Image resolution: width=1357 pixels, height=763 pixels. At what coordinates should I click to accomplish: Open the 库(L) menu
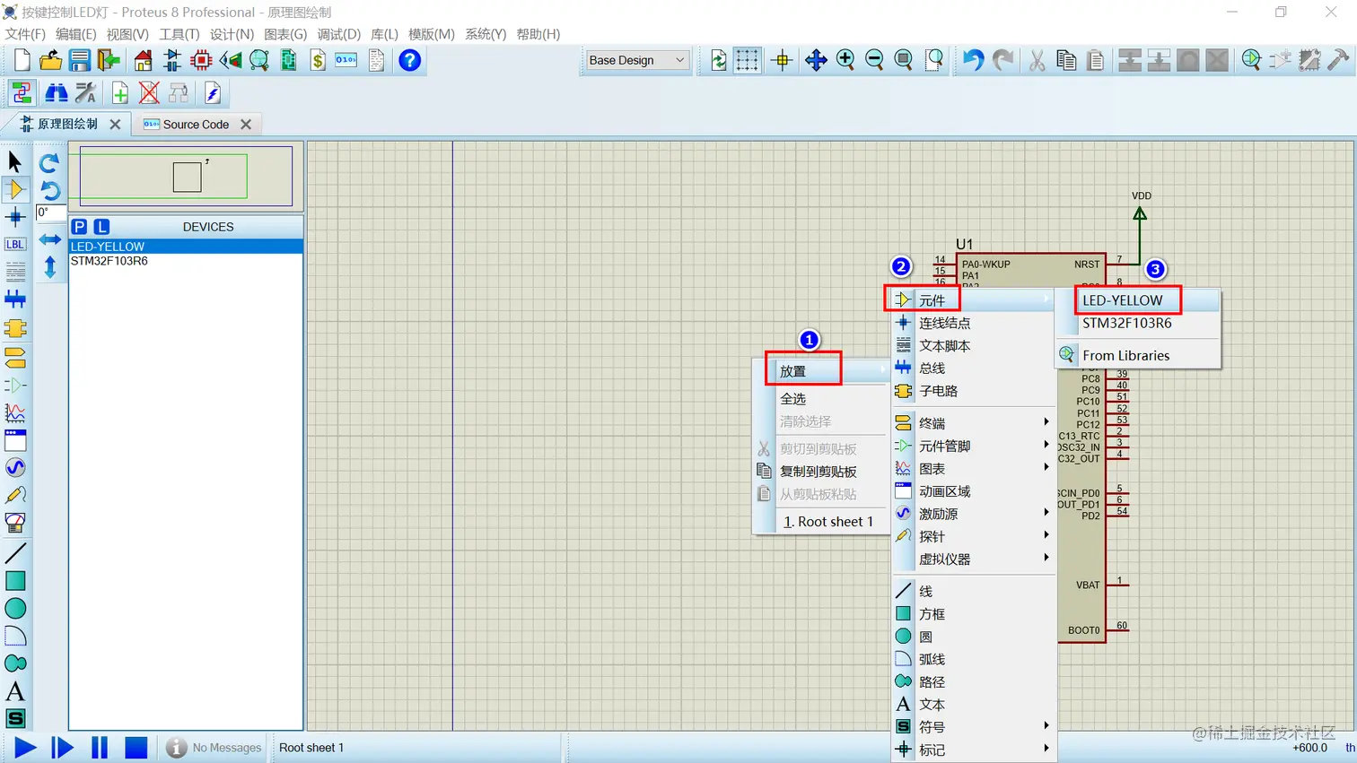tap(384, 34)
